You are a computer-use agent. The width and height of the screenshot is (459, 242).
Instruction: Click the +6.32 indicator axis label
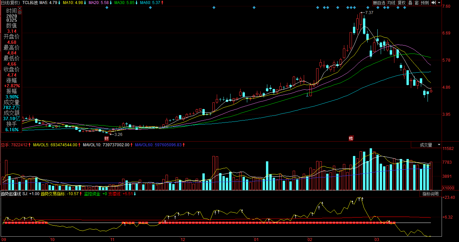[448, 217]
